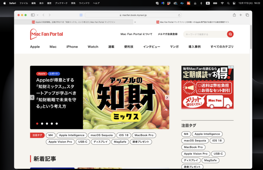Screen dimensions: 263x170
Task: Click the Bluetooth menu bar icon
Action: (201, 3)
